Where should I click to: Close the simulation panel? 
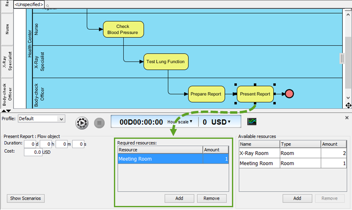pos(347,117)
